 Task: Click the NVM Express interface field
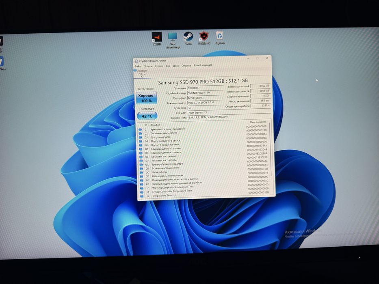tap(206, 98)
